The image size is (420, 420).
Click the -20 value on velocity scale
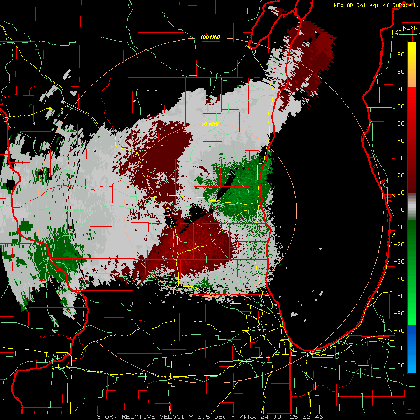(399, 244)
